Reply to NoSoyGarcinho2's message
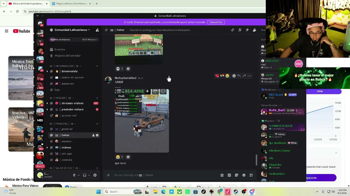 coord(239,76)
